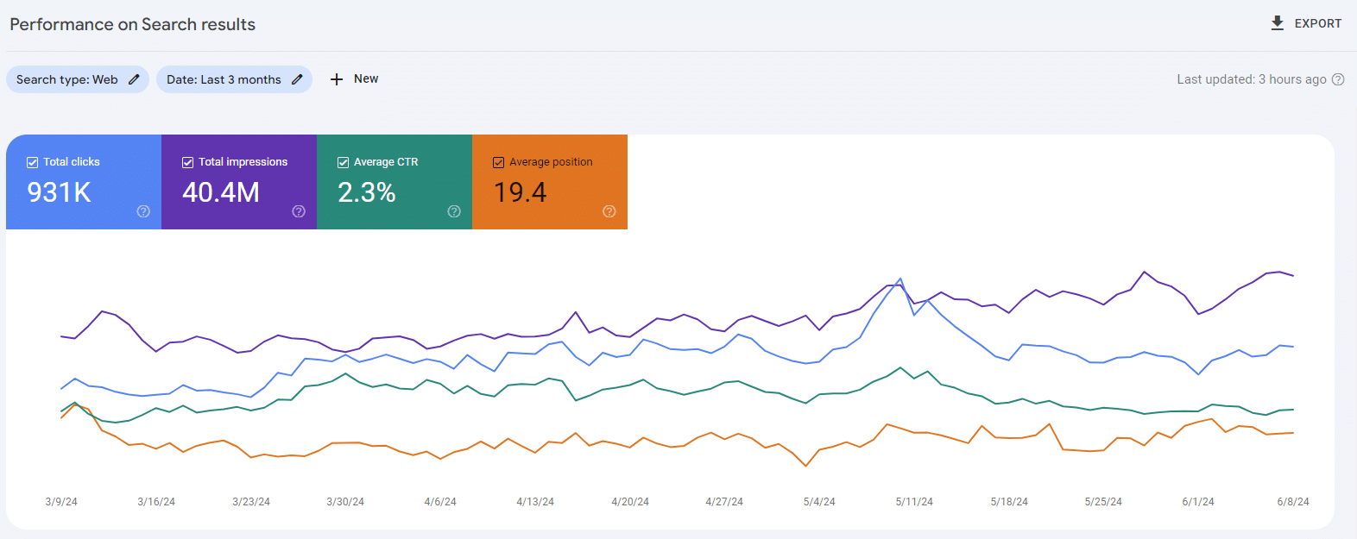Edit Search type filter pencil icon

click(x=134, y=79)
